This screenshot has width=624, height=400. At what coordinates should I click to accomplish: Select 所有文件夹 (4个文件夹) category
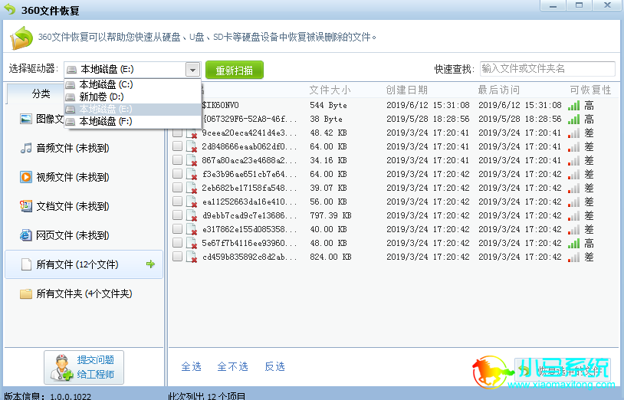coord(84,293)
